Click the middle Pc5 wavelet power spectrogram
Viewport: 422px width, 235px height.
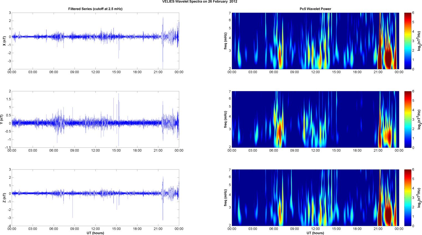coord(315,119)
